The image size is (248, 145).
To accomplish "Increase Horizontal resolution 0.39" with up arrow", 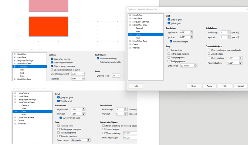I will (191, 32).
